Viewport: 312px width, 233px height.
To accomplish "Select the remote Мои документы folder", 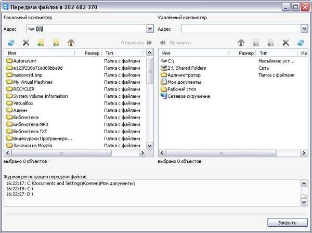I will pyautogui.click(x=181, y=82).
